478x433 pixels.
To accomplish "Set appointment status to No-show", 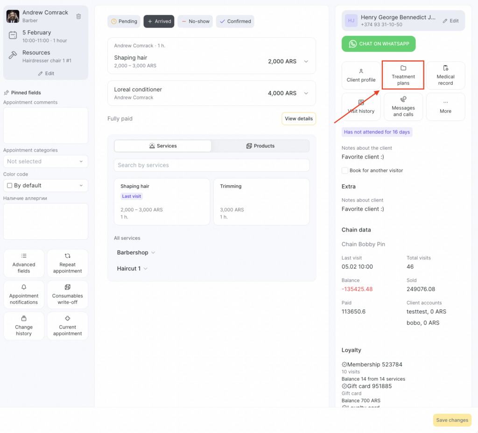I will pos(195,21).
